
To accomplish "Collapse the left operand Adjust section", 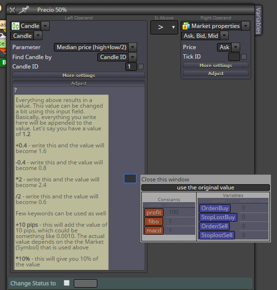I will 78,84.
